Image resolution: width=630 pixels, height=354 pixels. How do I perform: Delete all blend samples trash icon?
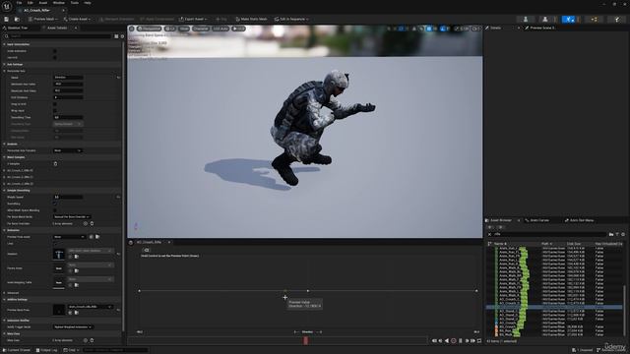[x=55, y=164]
